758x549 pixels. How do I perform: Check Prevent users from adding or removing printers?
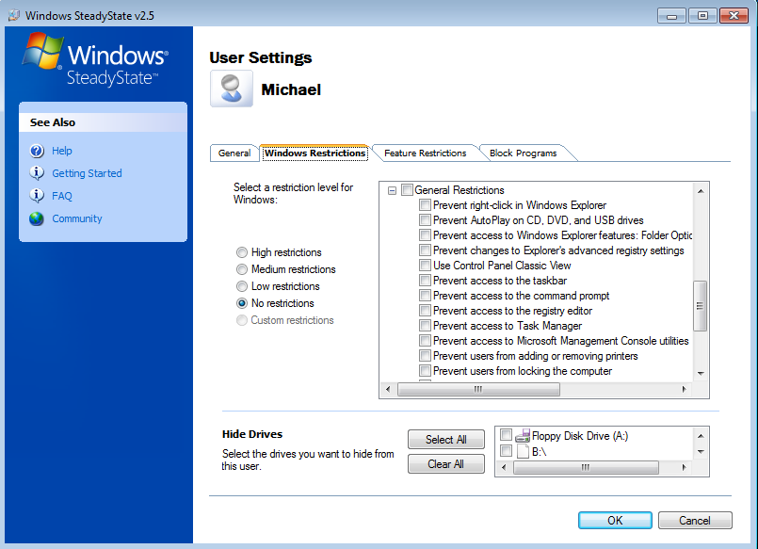[425, 356]
